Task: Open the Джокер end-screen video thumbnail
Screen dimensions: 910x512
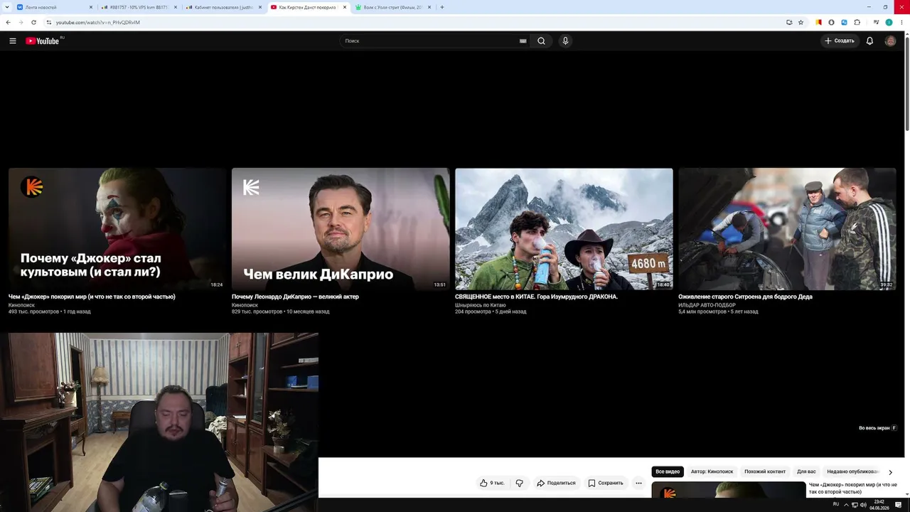Action: click(x=117, y=229)
